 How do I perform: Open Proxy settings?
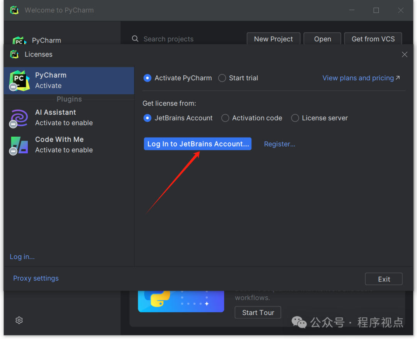pos(36,278)
